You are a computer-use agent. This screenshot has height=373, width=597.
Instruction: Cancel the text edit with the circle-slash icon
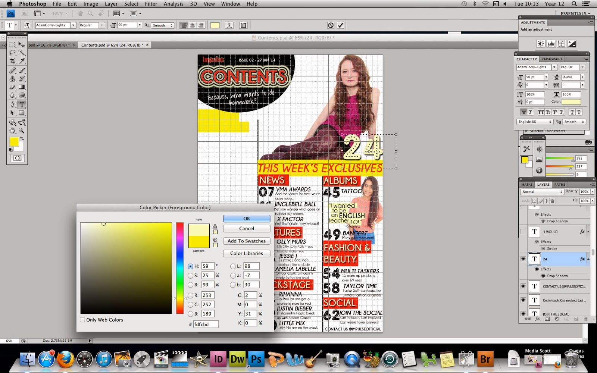point(331,25)
